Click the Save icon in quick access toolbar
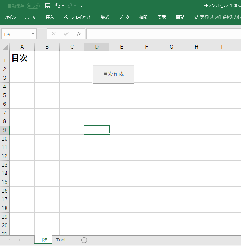The image size is (241, 246). (48, 6)
